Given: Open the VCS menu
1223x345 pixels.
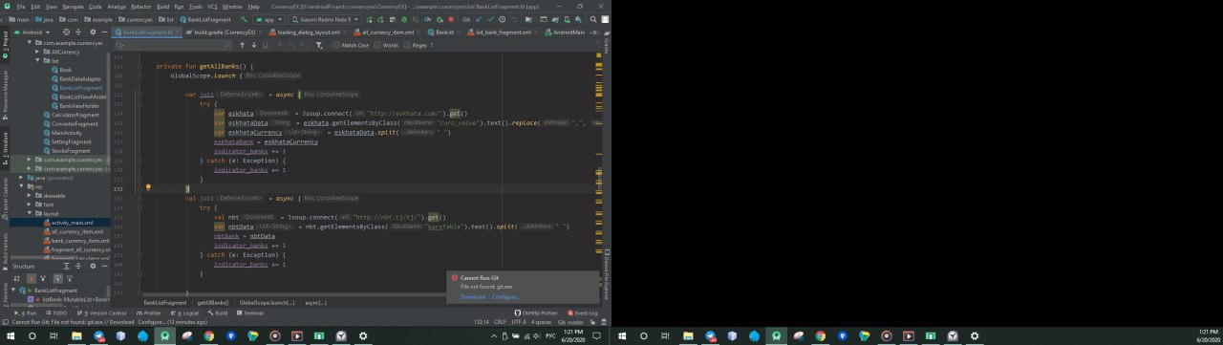Looking at the screenshot, I should pyautogui.click(x=212, y=7).
